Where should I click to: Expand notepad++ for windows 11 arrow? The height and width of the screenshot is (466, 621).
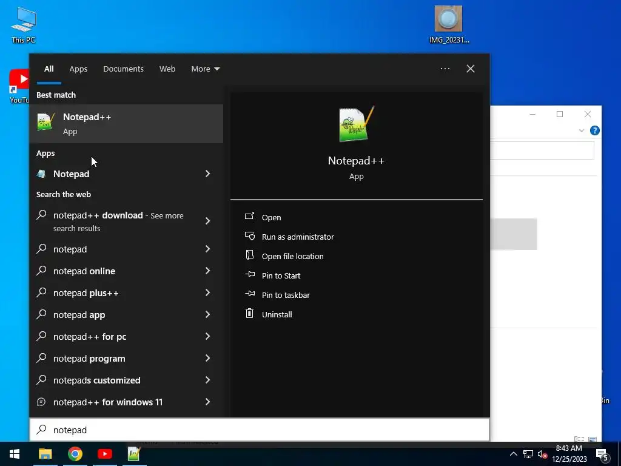point(208,402)
